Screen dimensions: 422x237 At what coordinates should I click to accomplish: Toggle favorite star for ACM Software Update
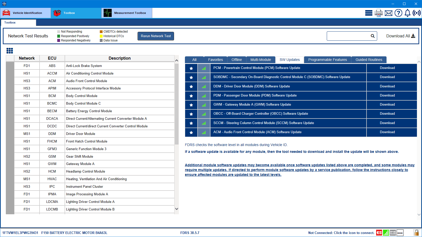pos(191,132)
